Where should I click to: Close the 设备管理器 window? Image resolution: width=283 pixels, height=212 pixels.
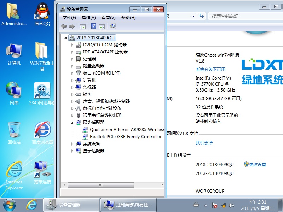[x=158, y=10]
